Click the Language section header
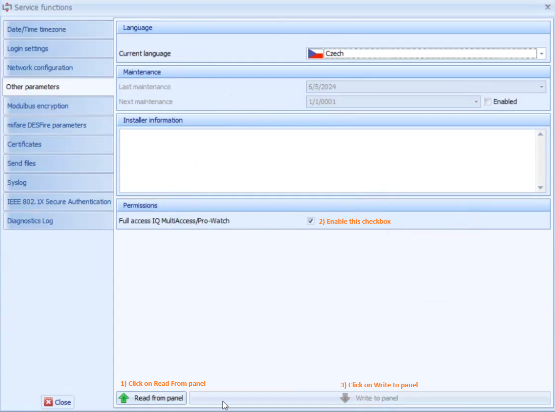555x412 pixels. click(334, 28)
